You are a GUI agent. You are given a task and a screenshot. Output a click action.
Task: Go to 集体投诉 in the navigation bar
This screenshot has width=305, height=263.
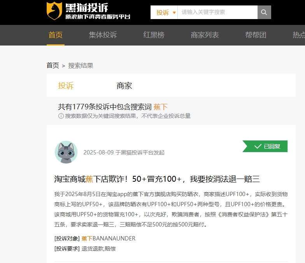point(103,35)
